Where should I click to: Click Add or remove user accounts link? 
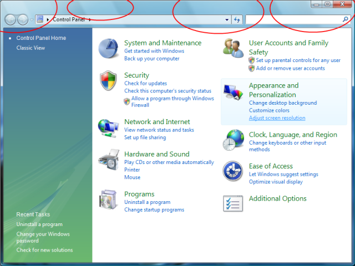pos(291,68)
